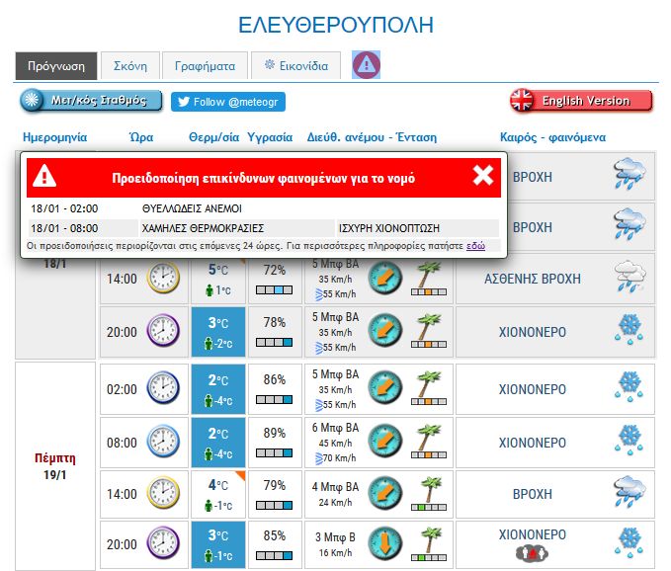Open the Γραφήματα tab
This screenshot has height=571, width=671.
(205, 66)
